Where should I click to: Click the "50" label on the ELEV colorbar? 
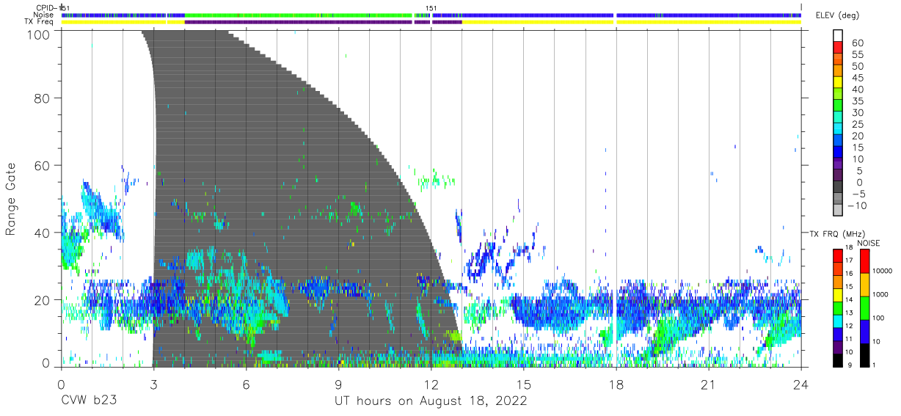pyautogui.click(x=858, y=66)
